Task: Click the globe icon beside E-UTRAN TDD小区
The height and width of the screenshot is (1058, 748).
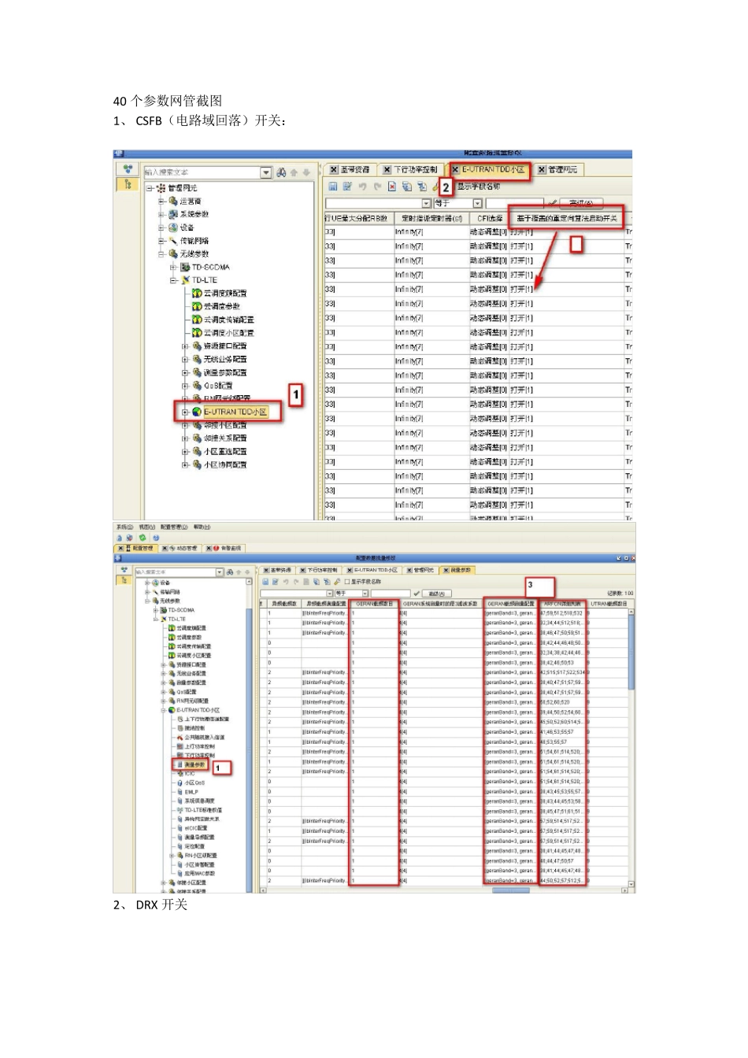Action: (196, 412)
